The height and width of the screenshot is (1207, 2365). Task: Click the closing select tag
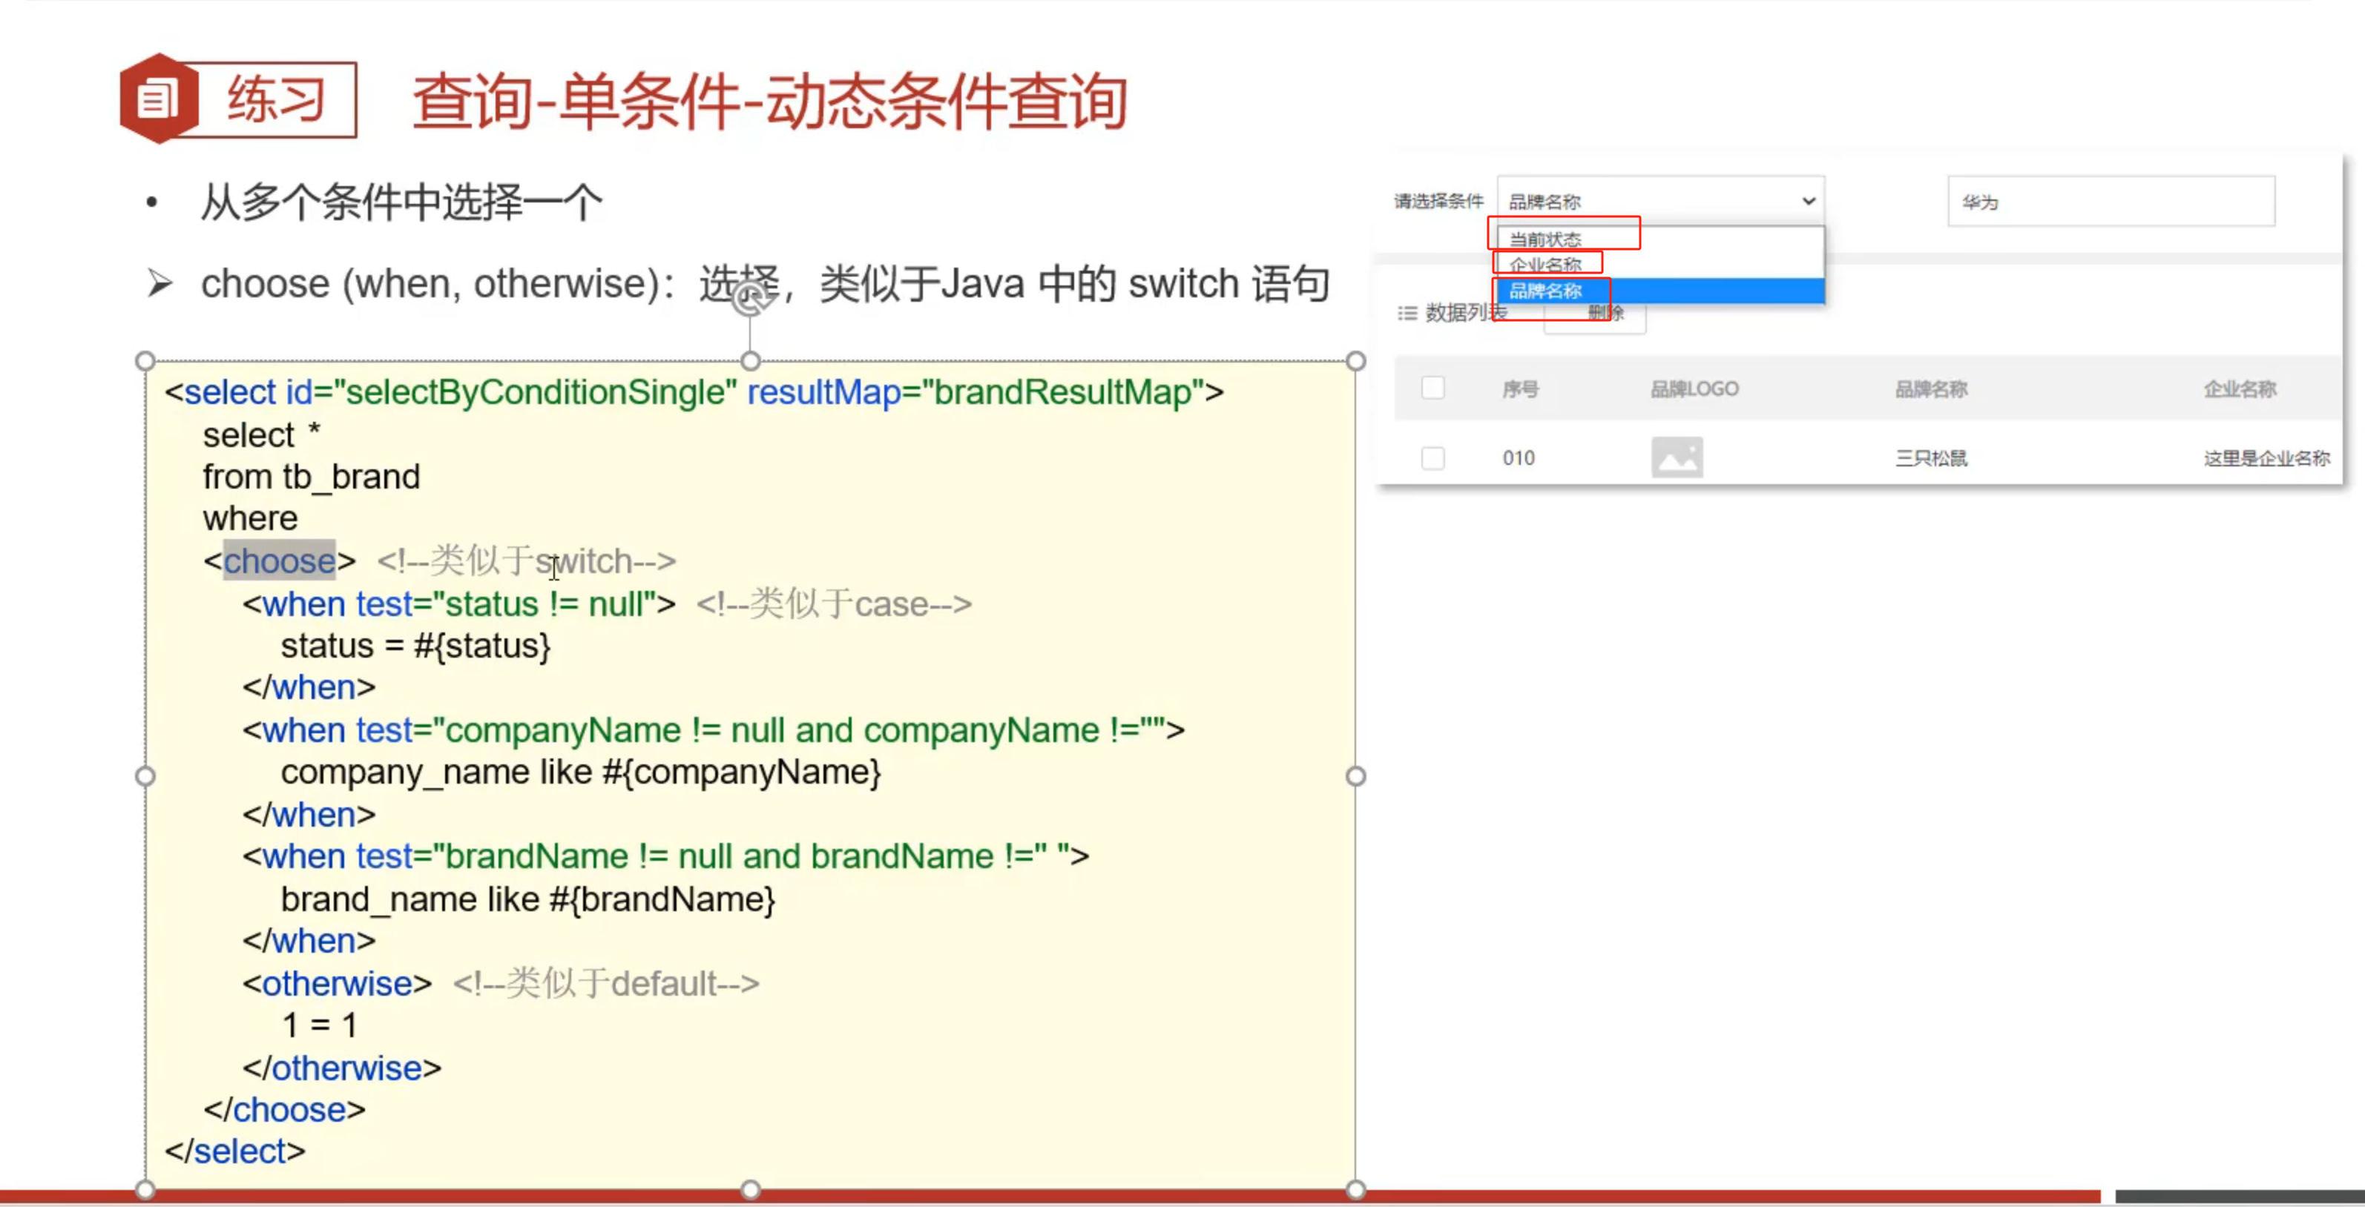pyautogui.click(x=235, y=1151)
